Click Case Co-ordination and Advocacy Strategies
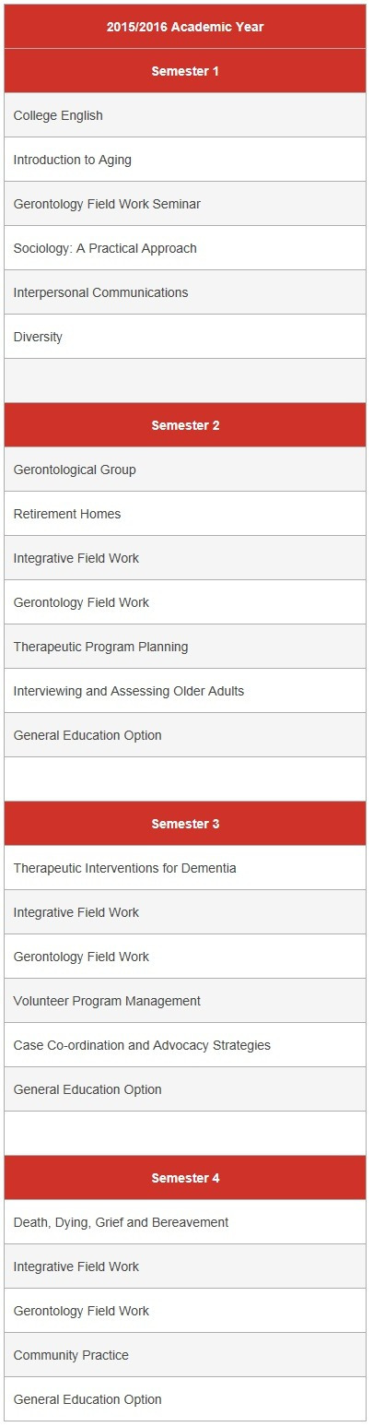 185,1045
